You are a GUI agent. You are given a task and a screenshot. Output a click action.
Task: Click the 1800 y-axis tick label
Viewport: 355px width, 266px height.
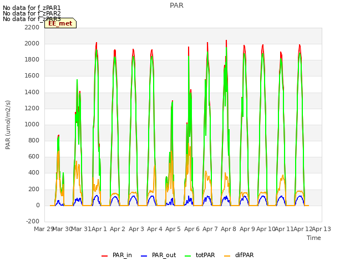[x=32, y=60]
